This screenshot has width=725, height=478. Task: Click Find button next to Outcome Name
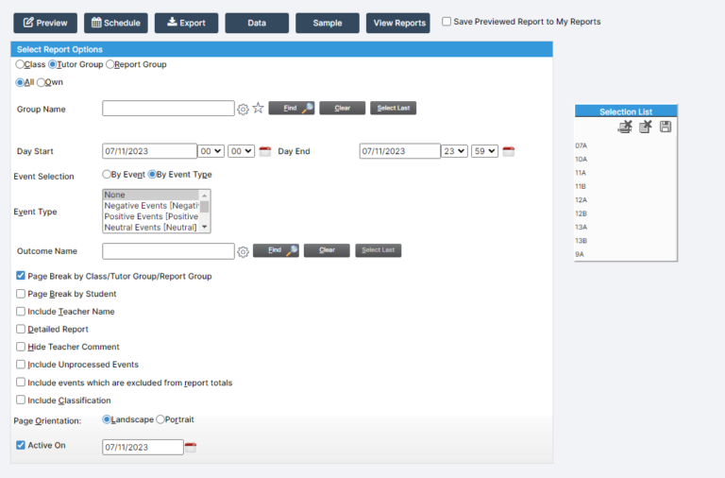coord(276,250)
